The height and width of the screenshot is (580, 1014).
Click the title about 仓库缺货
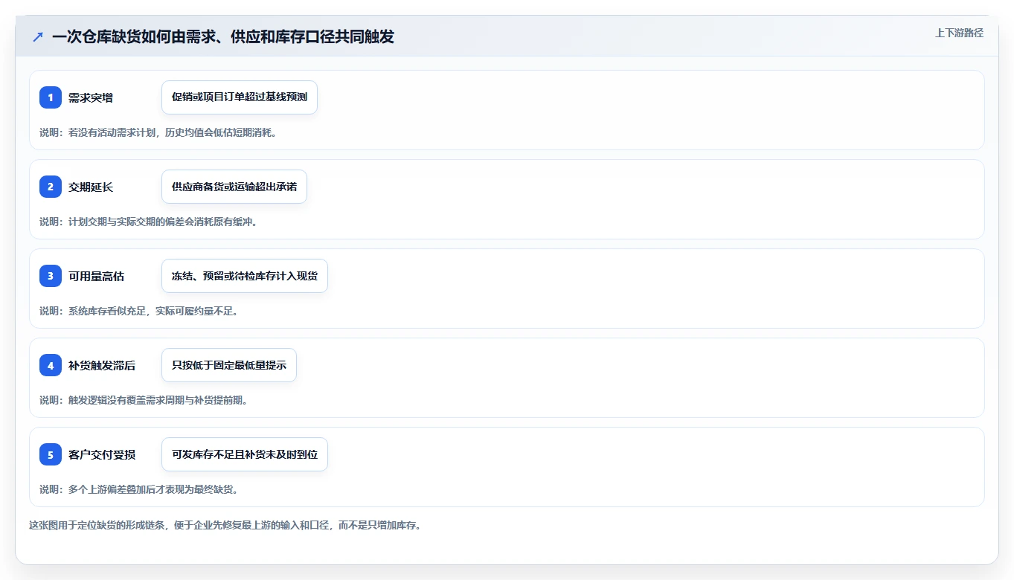click(x=223, y=36)
